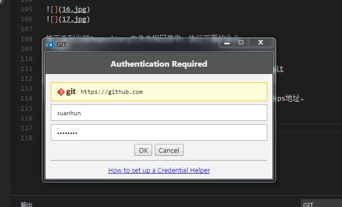Focus the masked password field

pyautogui.click(x=159, y=132)
